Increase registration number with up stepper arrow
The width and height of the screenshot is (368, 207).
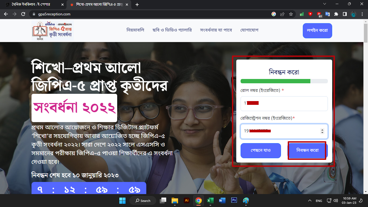tap(322, 130)
